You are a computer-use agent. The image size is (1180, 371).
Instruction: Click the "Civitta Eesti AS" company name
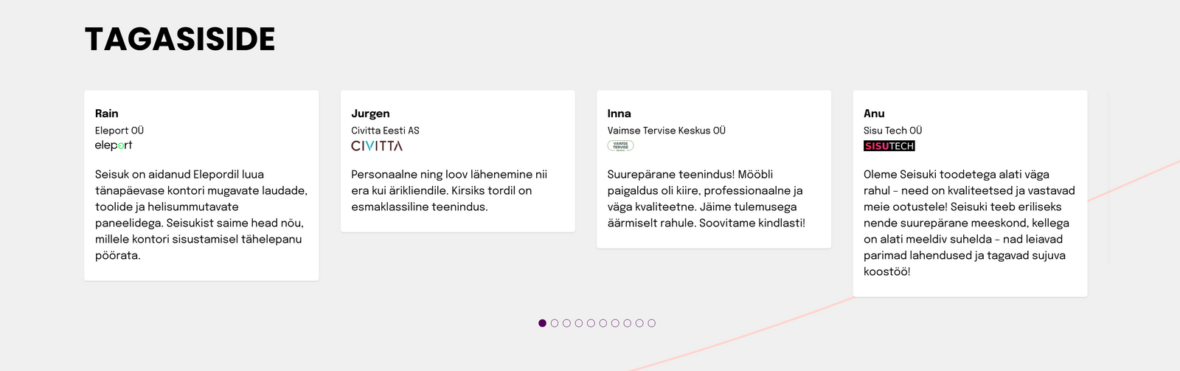click(385, 131)
